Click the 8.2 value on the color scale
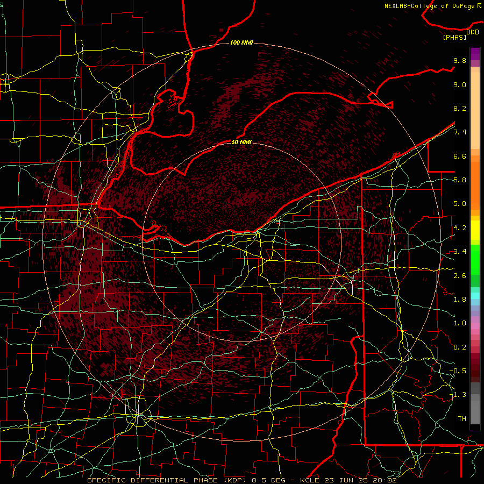This screenshot has height=484, width=484. (x=460, y=108)
